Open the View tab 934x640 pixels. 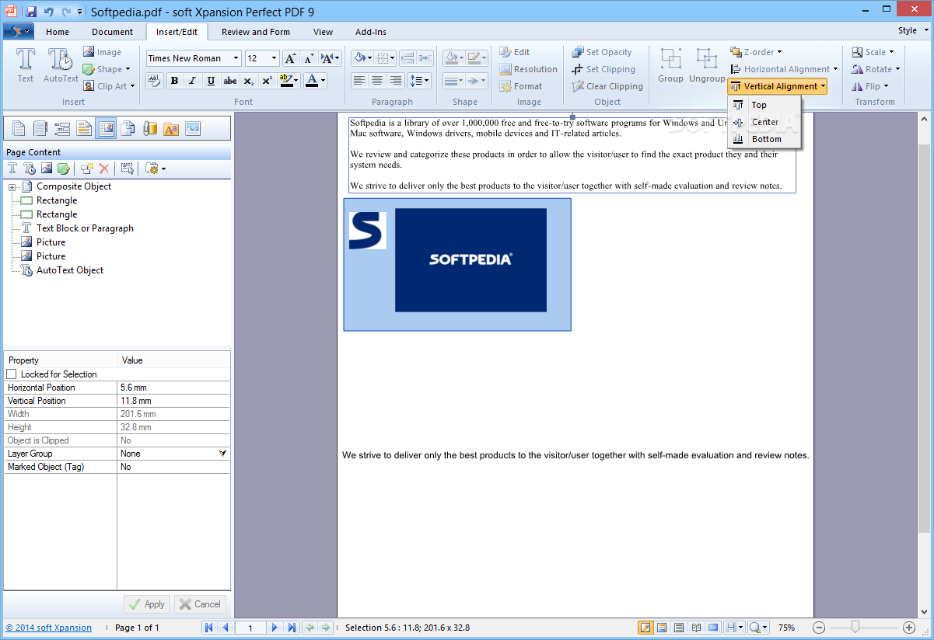(x=324, y=32)
